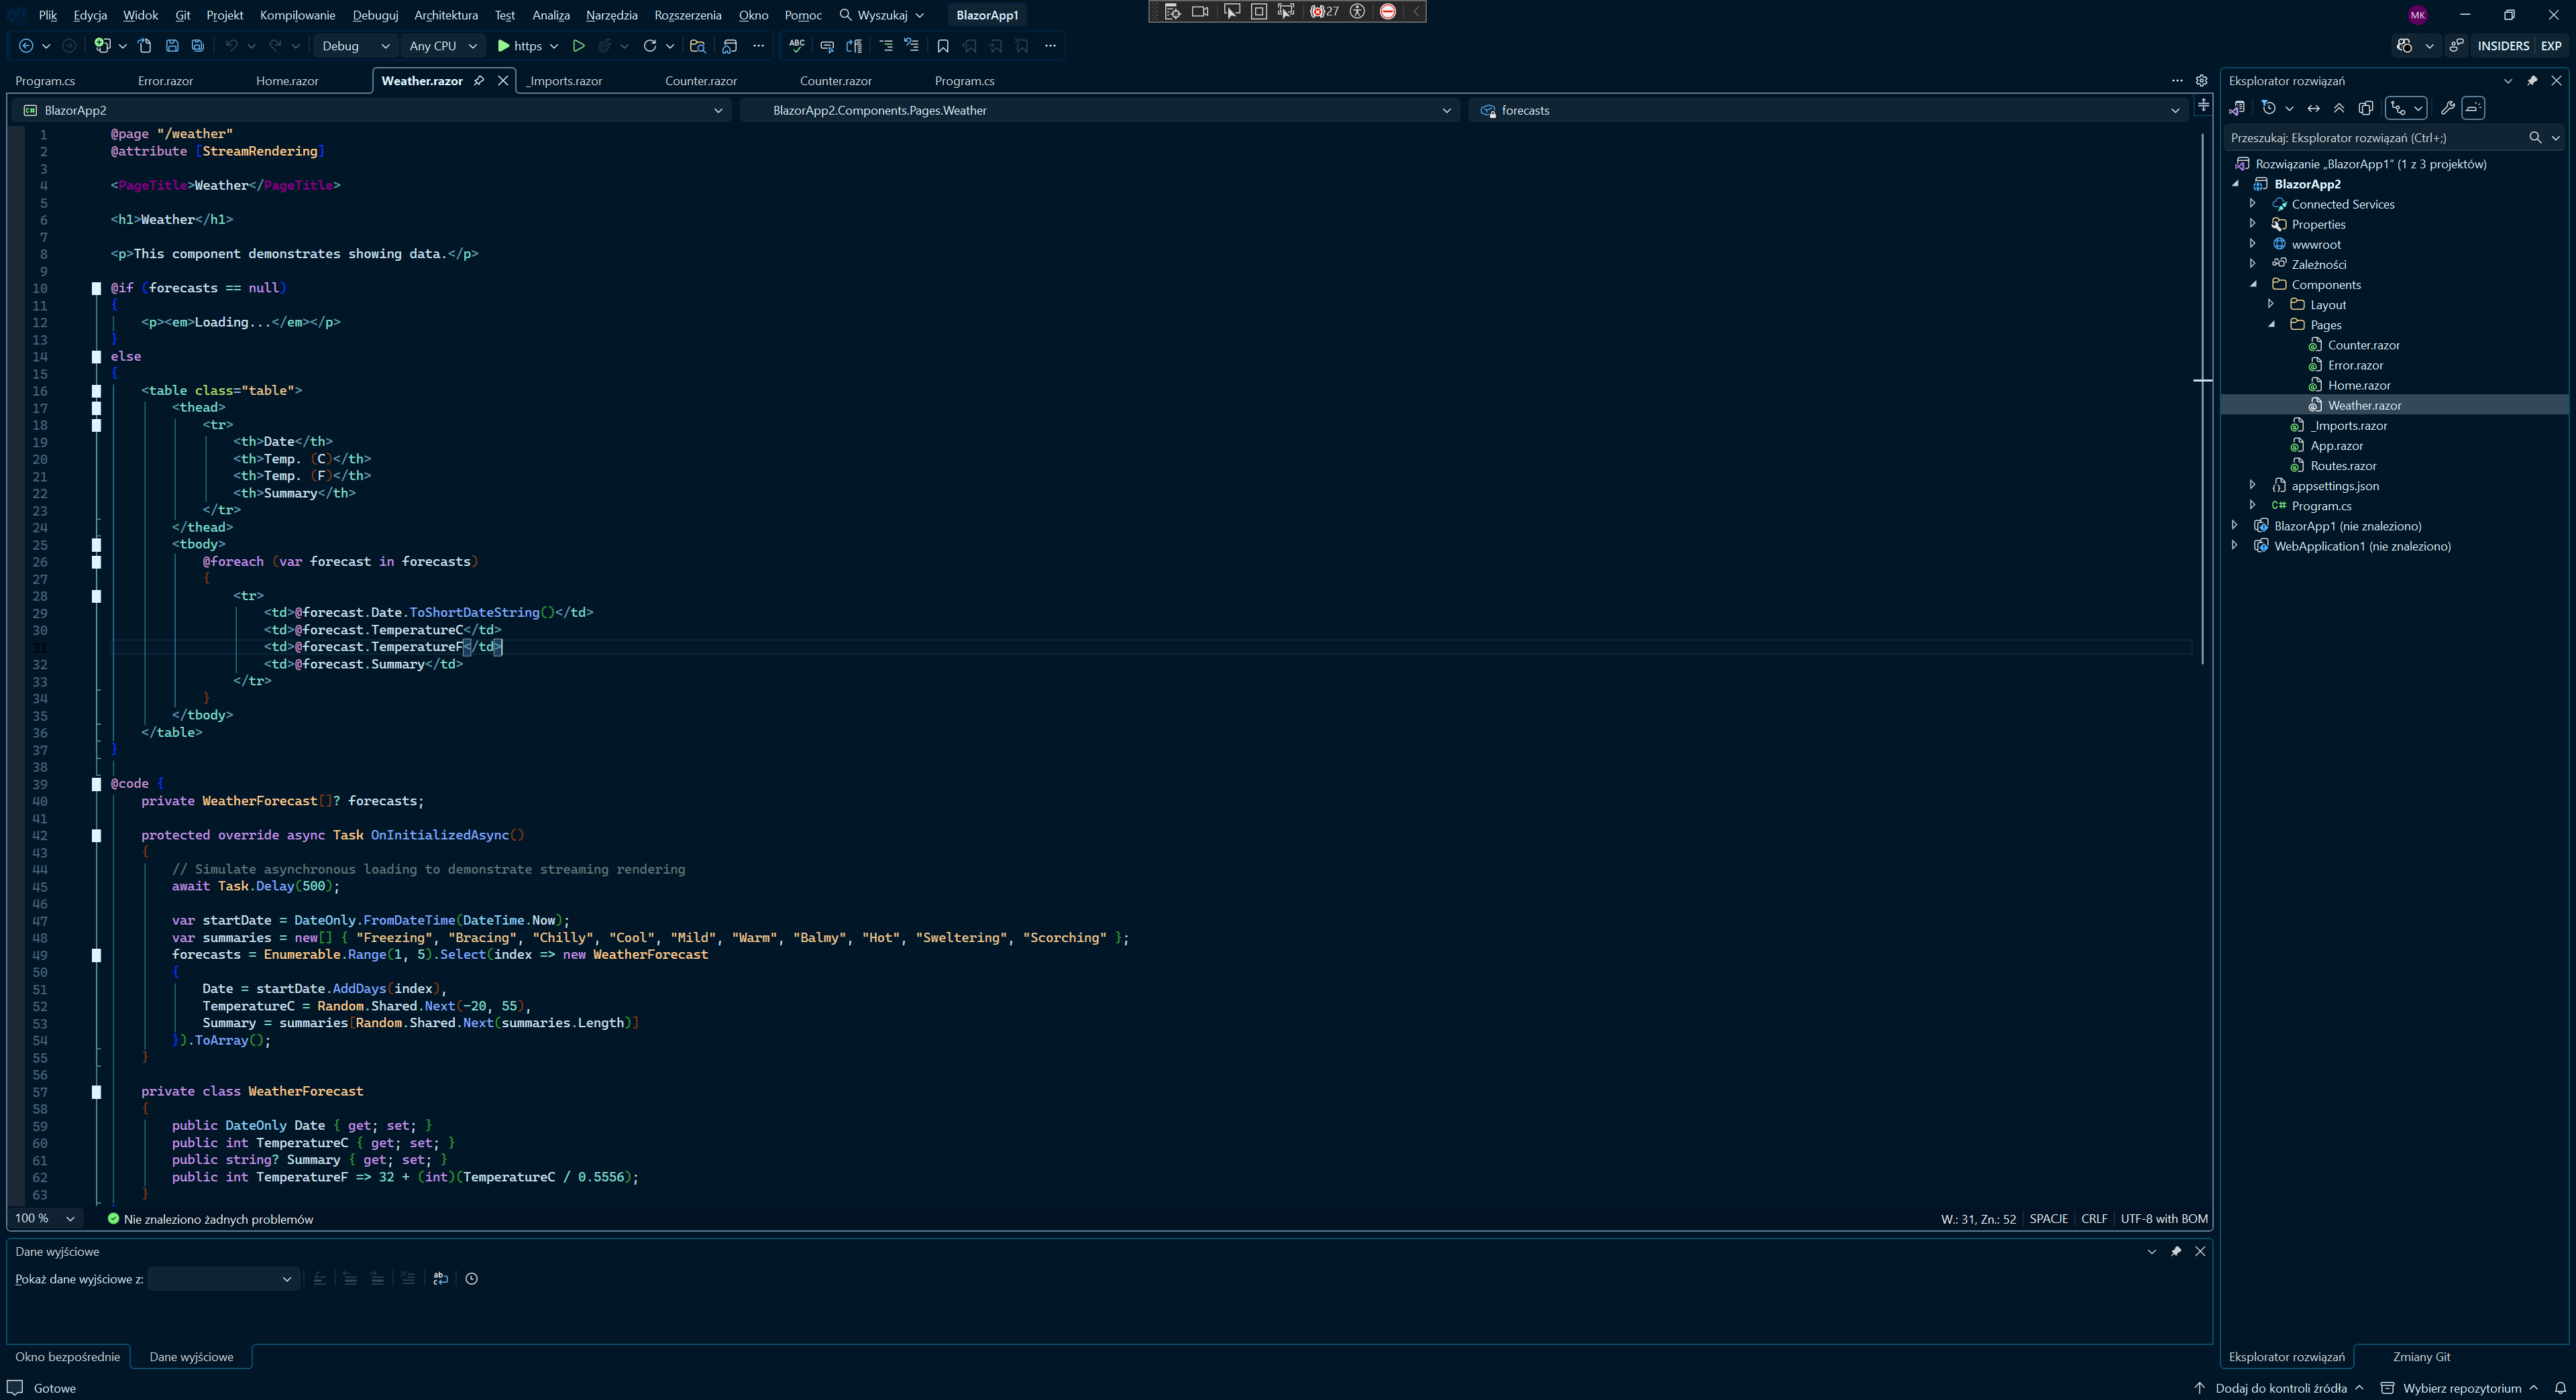Sync with active document double-arrow icon
The image size is (2576, 1400).
(x=2314, y=108)
